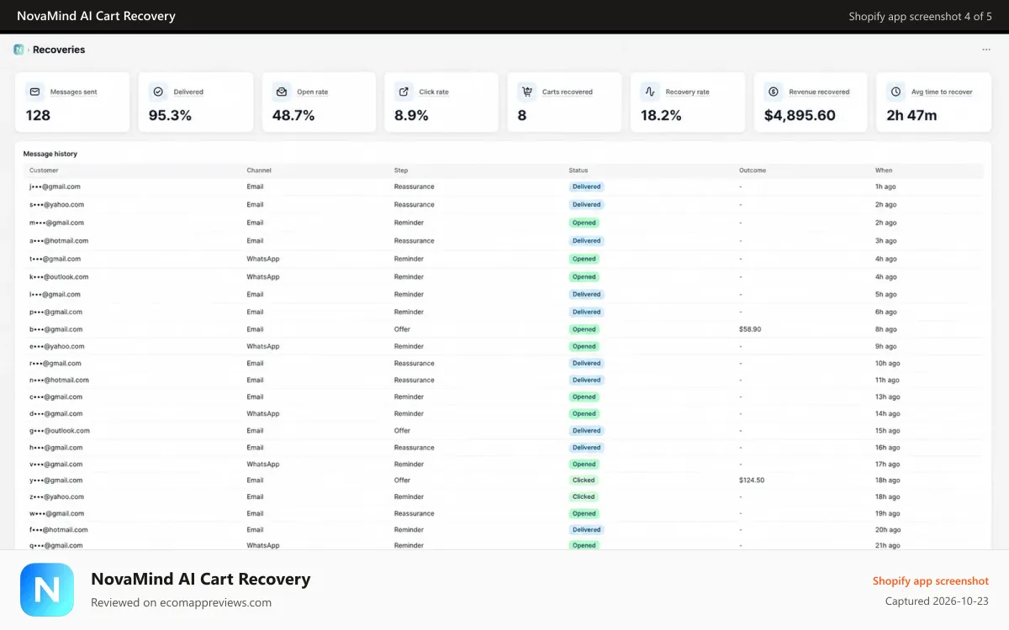Select the b•••@gmail.com customer row
This screenshot has height=630, width=1009.
[x=503, y=329]
